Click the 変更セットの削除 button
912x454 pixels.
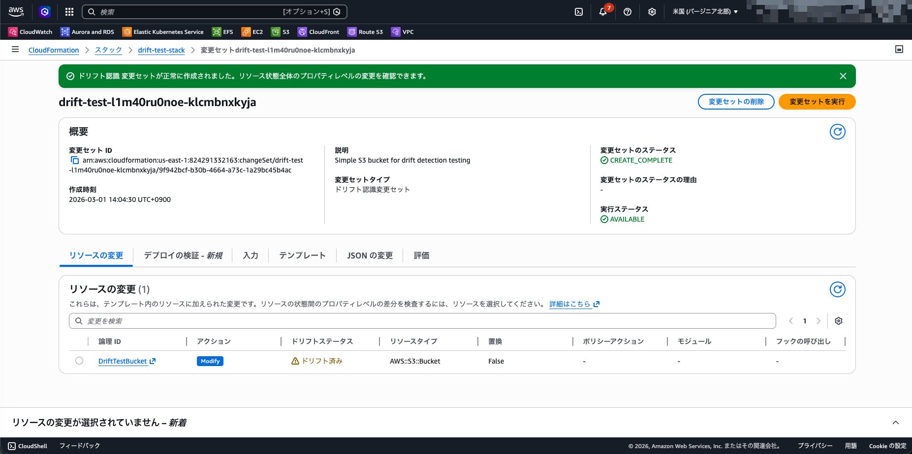[x=736, y=102]
